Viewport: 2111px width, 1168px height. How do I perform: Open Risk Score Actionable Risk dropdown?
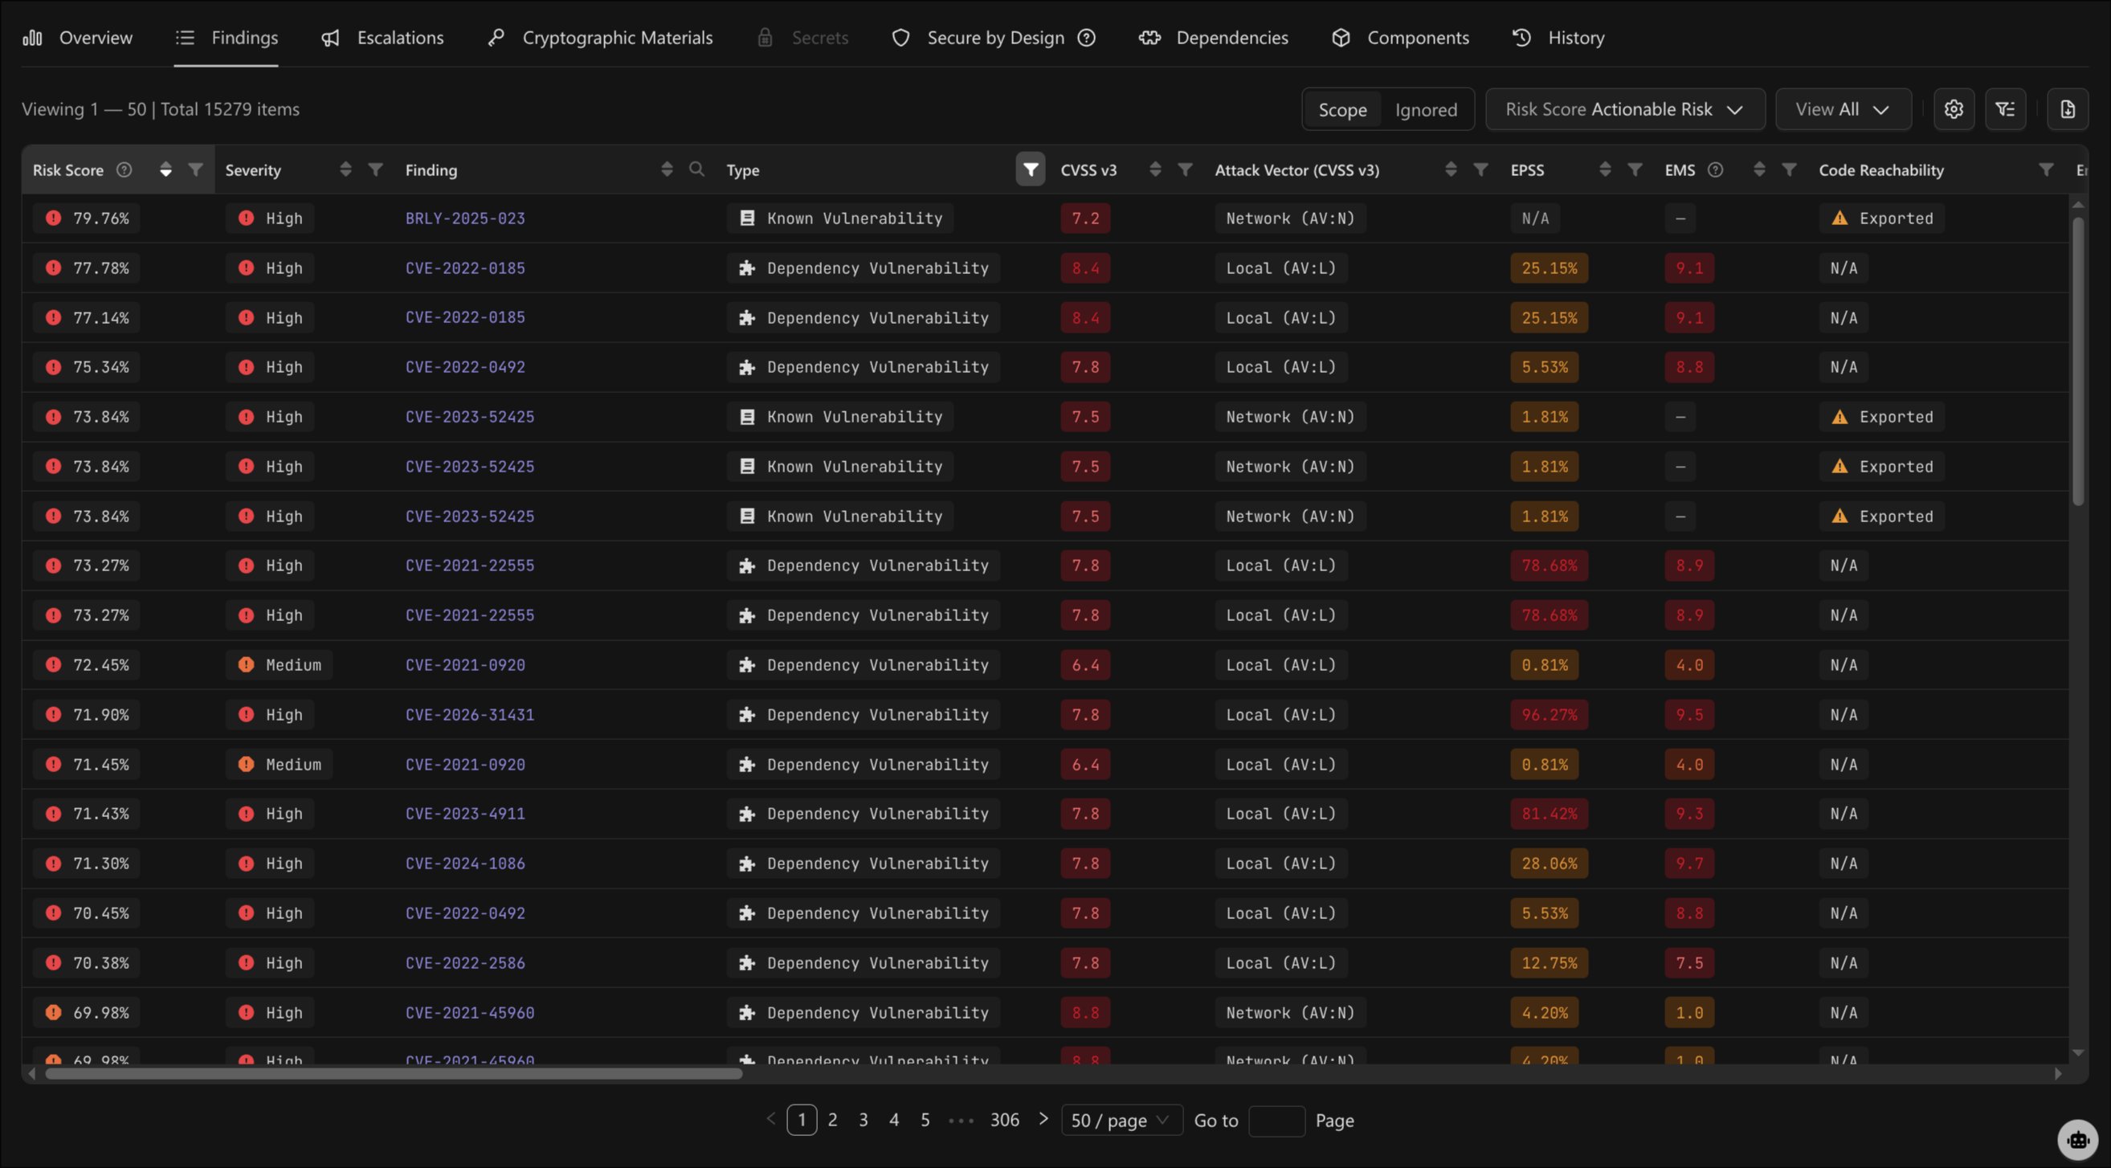click(x=1625, y=109)
